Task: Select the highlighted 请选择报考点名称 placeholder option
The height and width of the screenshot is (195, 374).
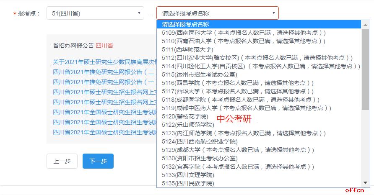Action: 185,24
